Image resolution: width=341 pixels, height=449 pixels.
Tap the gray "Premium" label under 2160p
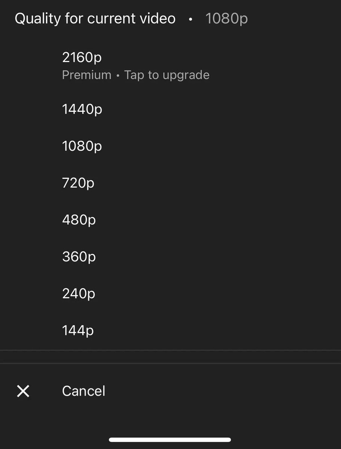click(86, 75)
